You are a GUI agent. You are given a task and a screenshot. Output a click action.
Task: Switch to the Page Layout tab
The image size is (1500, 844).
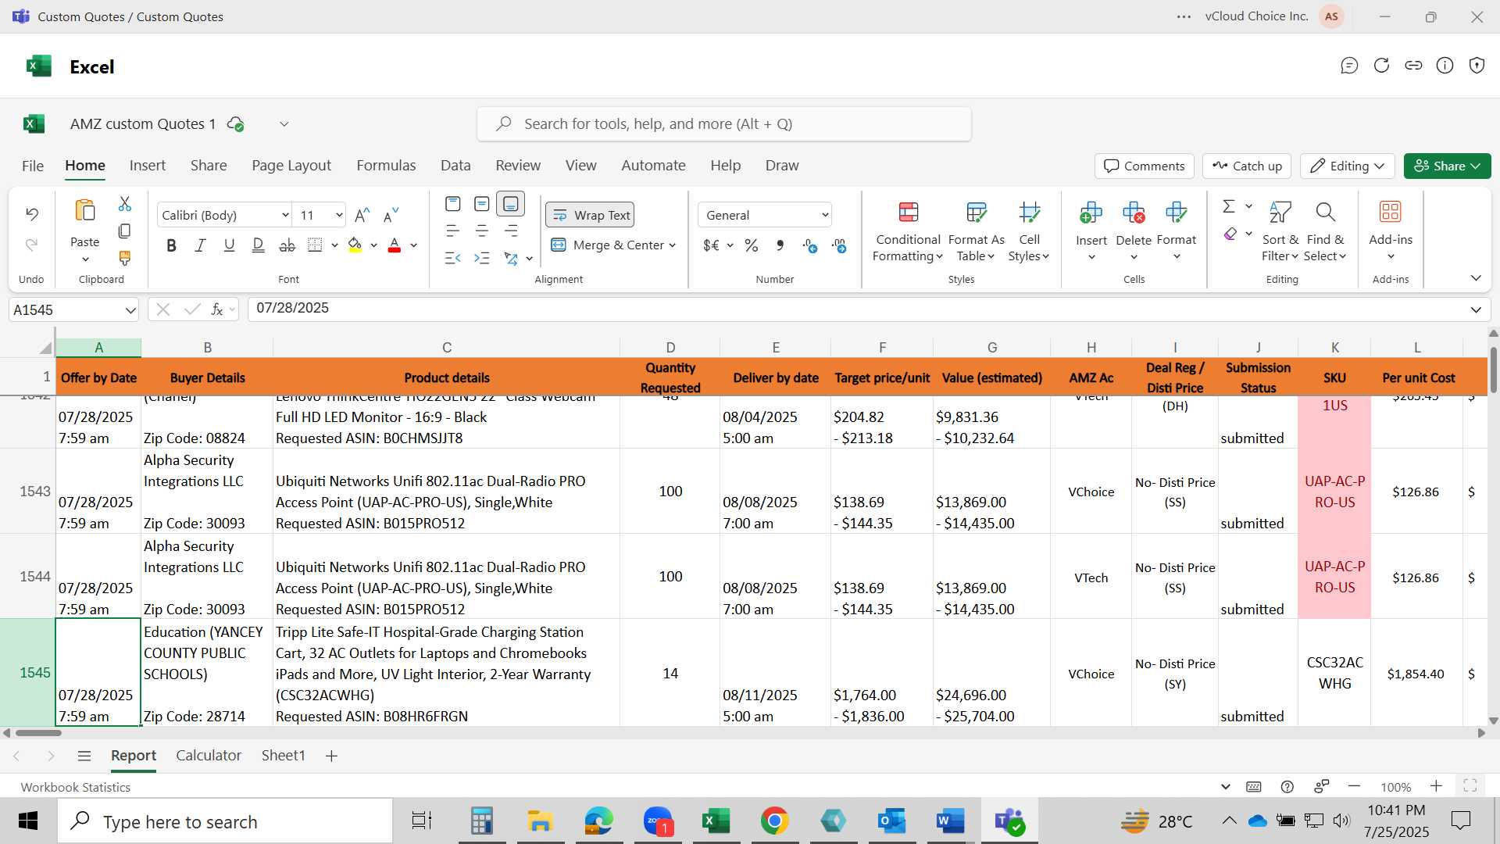[x=291, y=166]
